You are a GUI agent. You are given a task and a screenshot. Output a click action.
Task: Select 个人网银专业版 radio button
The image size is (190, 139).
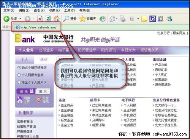(x=19, y=75)
